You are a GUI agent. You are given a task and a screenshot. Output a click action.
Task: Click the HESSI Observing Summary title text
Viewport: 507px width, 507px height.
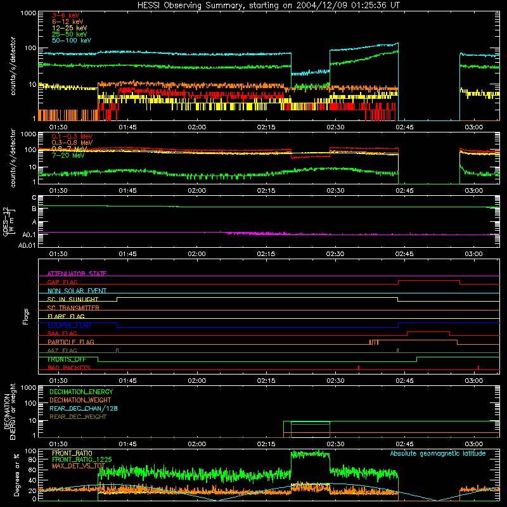click(268, 6)
